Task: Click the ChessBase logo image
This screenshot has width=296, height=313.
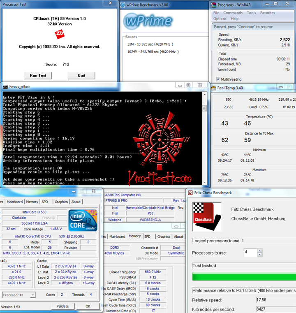Action: (207, 217)
